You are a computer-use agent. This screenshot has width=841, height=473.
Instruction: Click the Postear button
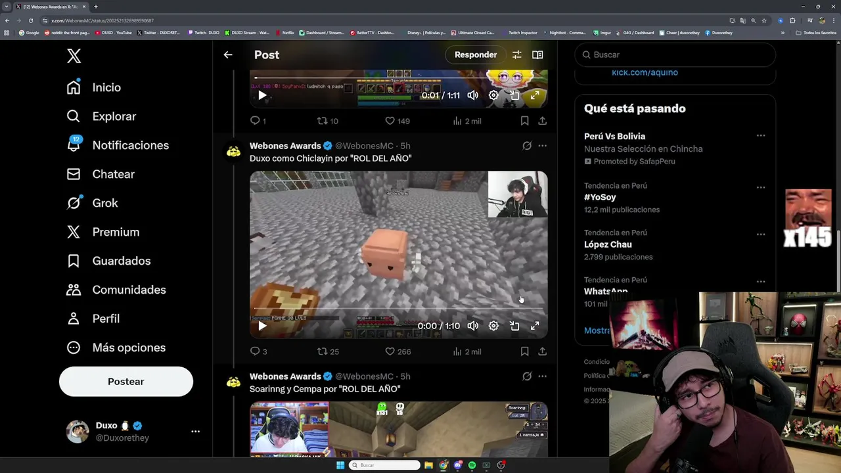(x=126, y=382)
